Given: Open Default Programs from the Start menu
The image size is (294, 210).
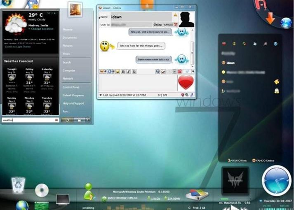Looking at the screenshot, I should (x=73, y=95).
